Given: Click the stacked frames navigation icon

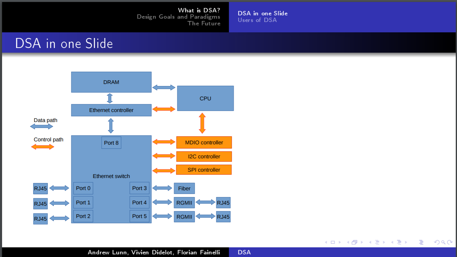Looking at the screenshot, I should pyautogui.click(x=354, y=242).
